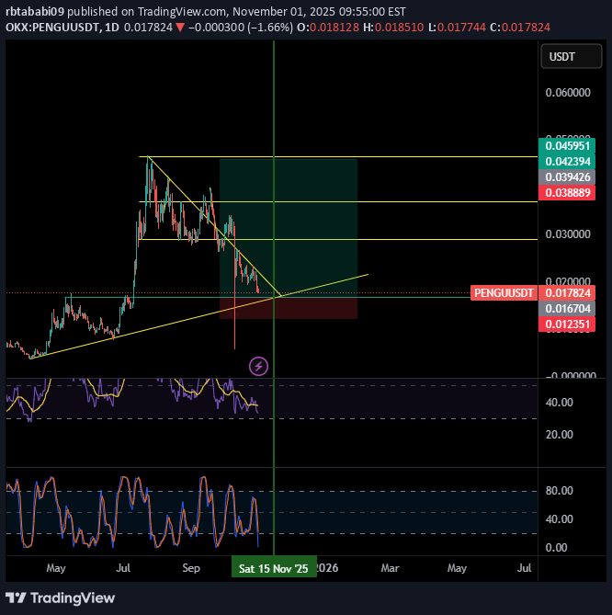Click the Sep label on time axis
This screenshot has height=615, width=612.
(191, 568)
